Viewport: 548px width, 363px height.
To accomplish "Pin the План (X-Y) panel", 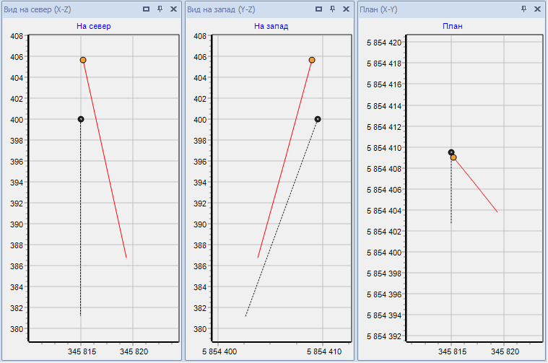I will click(523, 9).
